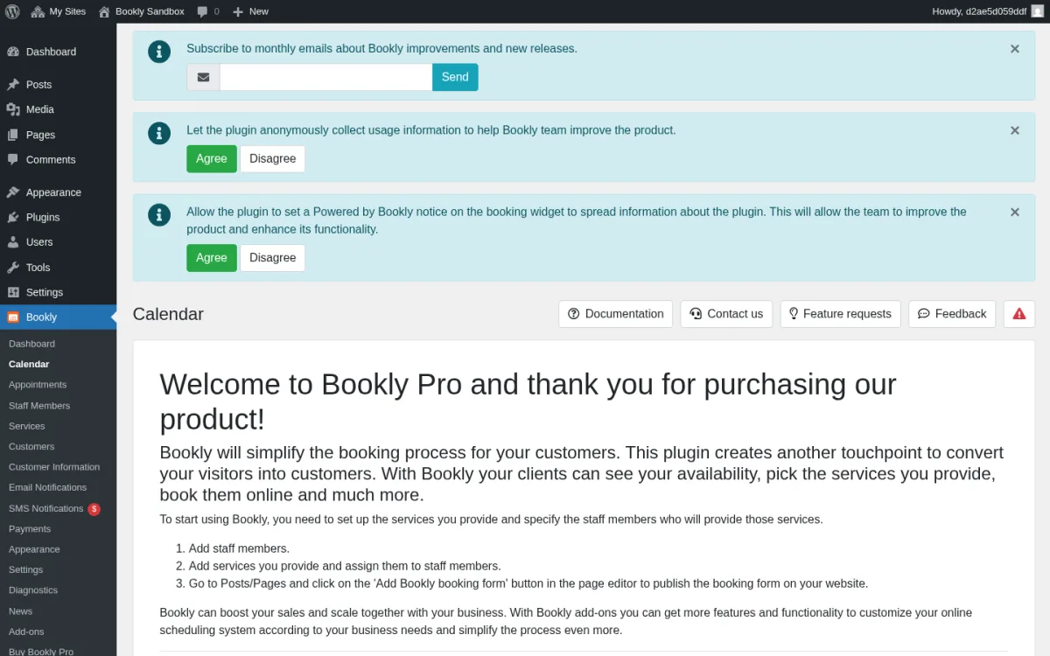
Task: Agree to anonymous usage information collection
Action: (x=212, y=158)
